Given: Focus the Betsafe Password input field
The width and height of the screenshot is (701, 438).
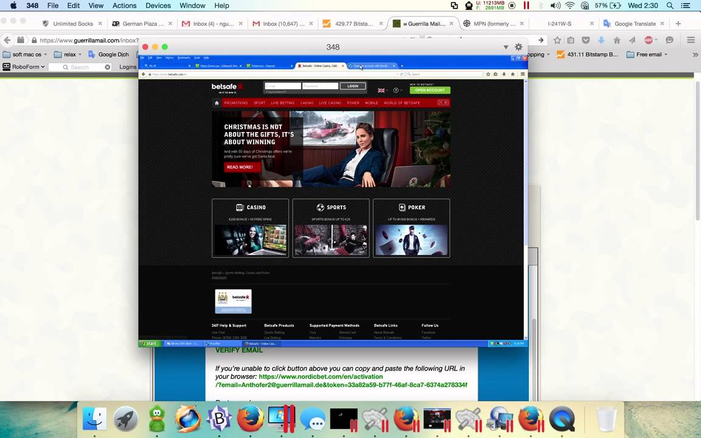Looking at the screenshot, I should click(x=320, y=86).
